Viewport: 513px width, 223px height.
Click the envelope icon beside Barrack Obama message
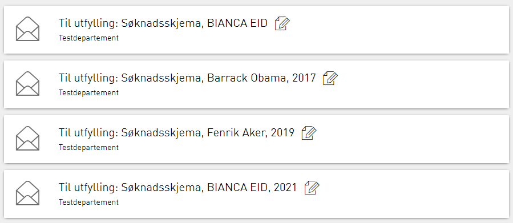[27, 84]
